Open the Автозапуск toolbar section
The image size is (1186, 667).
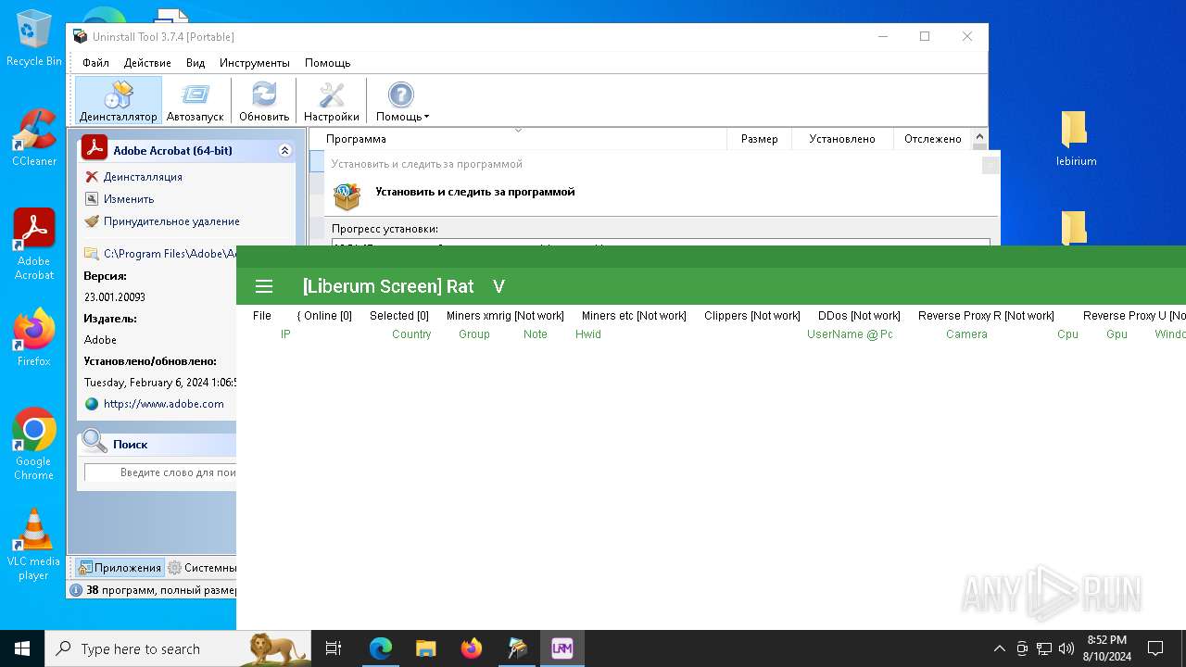(x=196, y=101)
